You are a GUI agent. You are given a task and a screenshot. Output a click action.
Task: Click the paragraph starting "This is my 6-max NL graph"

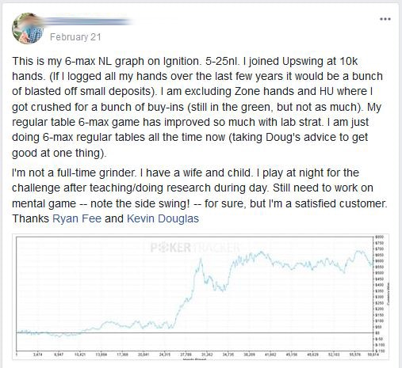pyautogui.click(x=197, y=107)
